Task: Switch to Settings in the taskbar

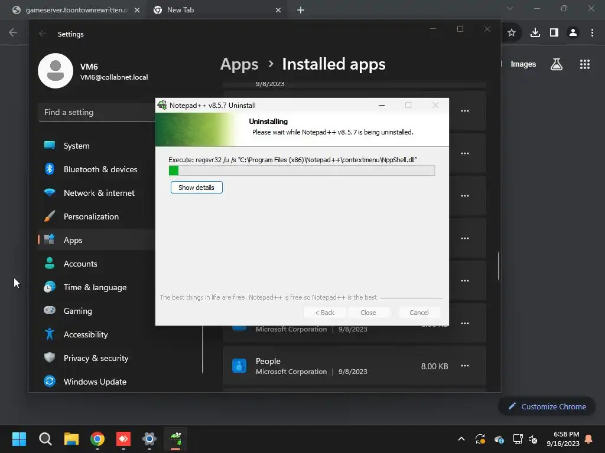Action: tap(149, 439)
